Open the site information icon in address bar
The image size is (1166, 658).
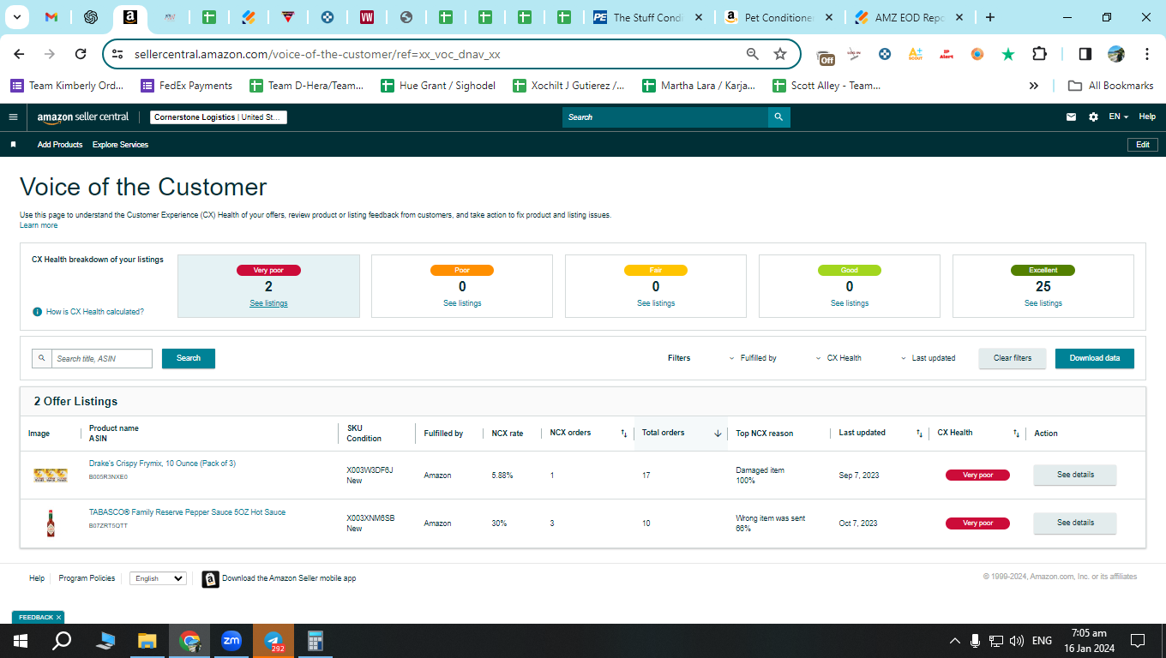pyautogui.click(x=118, y=54)
